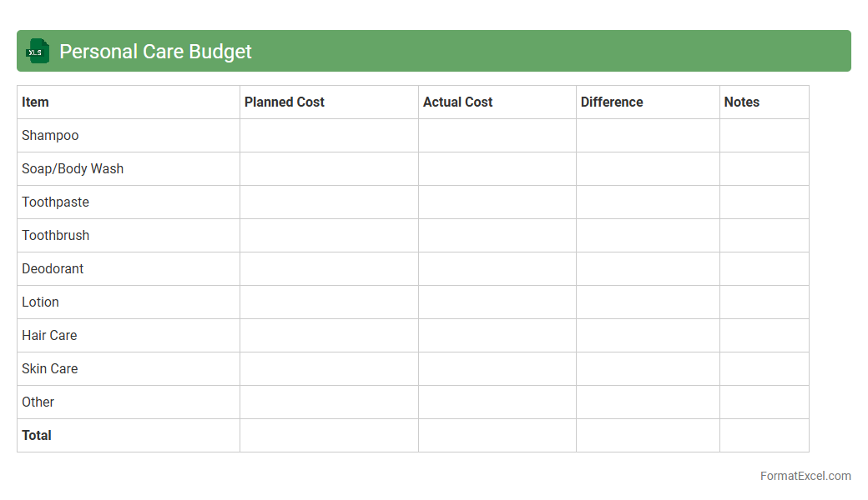Click the Notes cell for Other

(764, 402)
